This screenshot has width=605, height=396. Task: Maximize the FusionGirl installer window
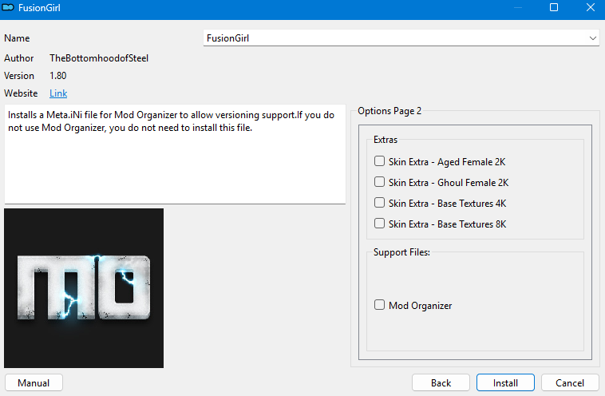pyautogui.click(x=554, y=7)
